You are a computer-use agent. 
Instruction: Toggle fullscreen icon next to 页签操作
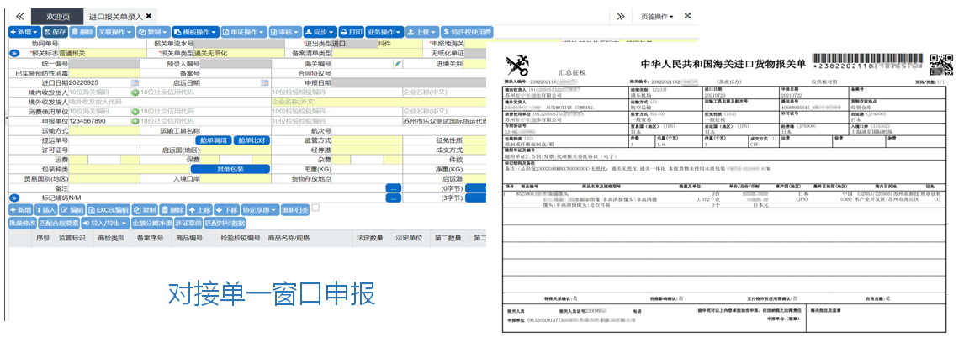pyautogui.click(x=687, y=15)
